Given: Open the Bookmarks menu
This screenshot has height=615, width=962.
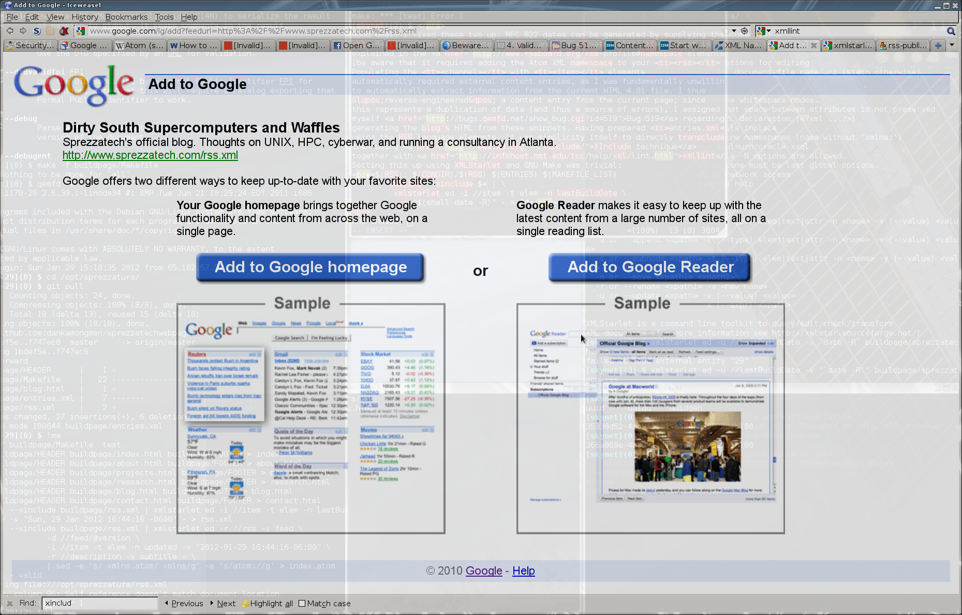Looking at the screenshot, I should 126,17.
